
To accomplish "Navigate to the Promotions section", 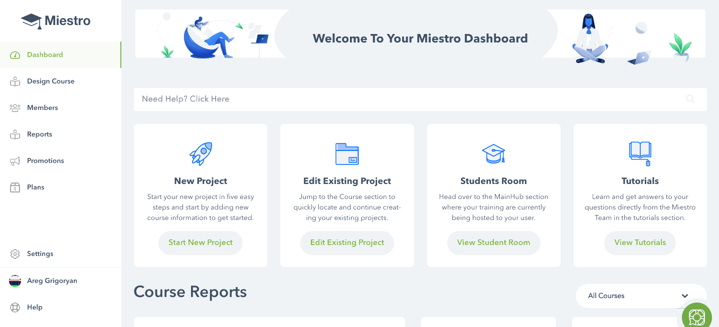I will coord(60,161).
